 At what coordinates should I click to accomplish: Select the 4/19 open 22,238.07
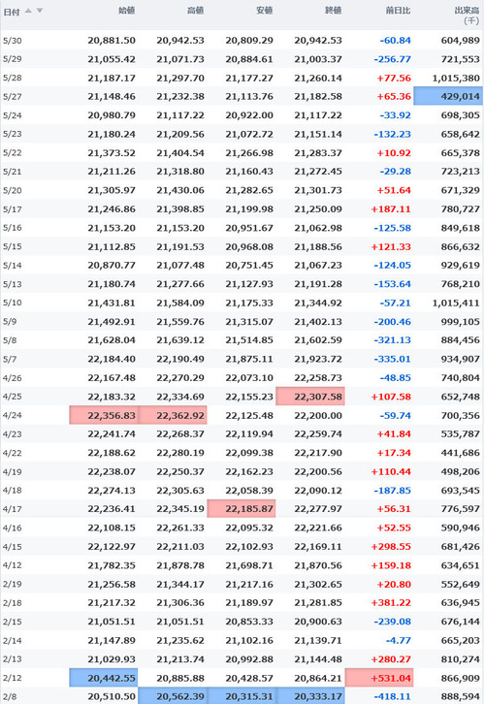click(x=112, y=472)
